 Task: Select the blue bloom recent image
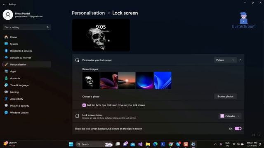163,81
